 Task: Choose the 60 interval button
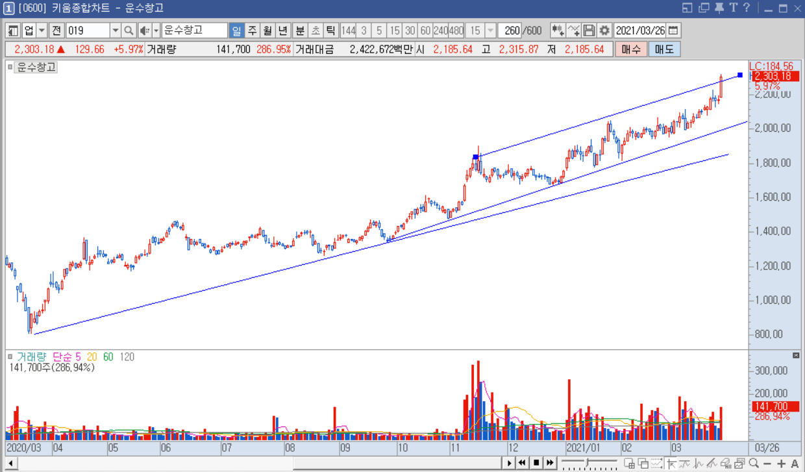[x=426, y=31]
